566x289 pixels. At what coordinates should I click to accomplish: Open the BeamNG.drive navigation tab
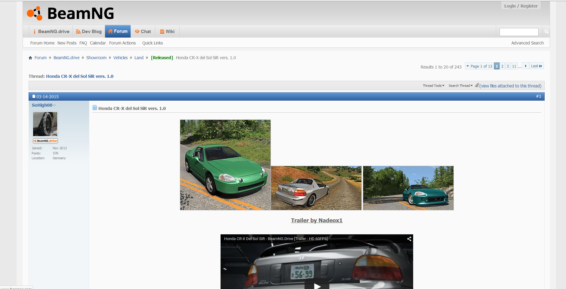click(x=51, y=32)
